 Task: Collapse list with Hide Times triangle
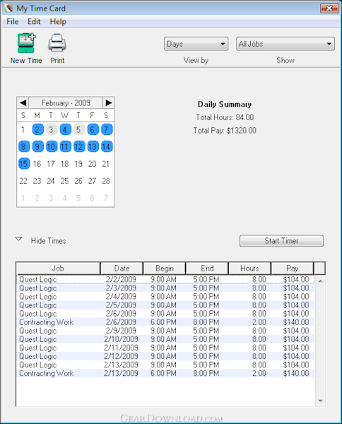(x=18, y=240)
